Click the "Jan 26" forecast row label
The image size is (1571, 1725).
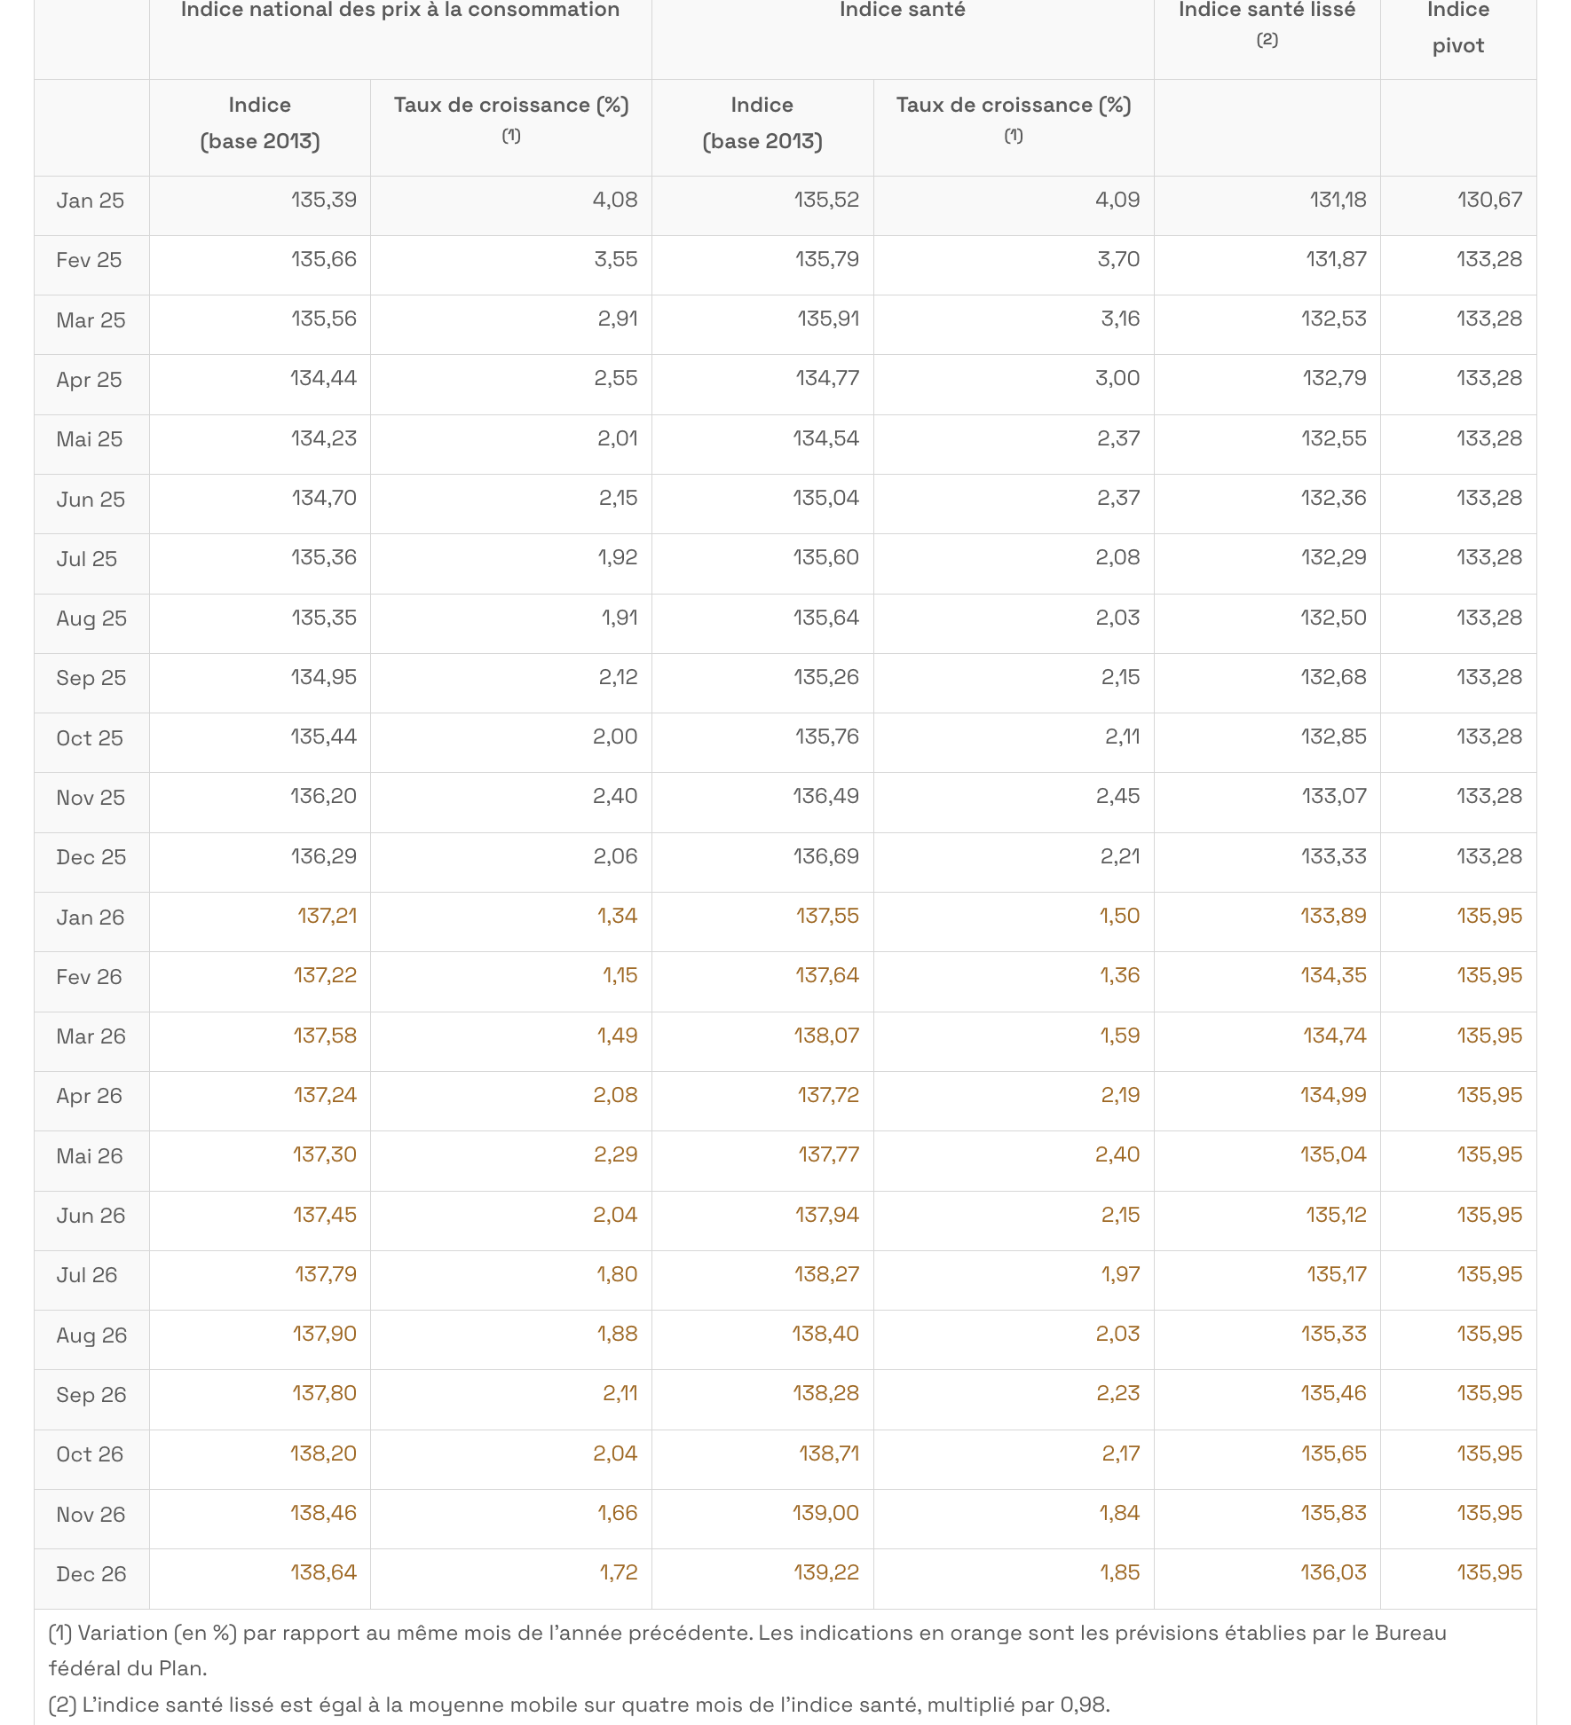tap(91, 918)
